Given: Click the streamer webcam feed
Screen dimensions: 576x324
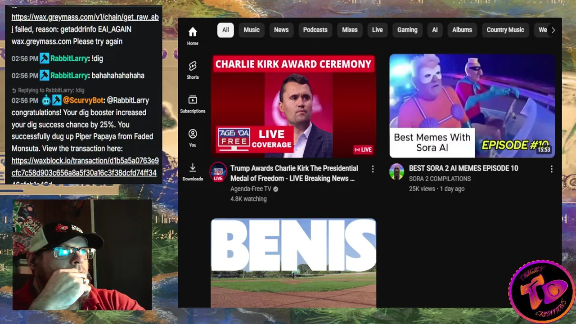Looking at the screenshot, I should click(82, 255).
